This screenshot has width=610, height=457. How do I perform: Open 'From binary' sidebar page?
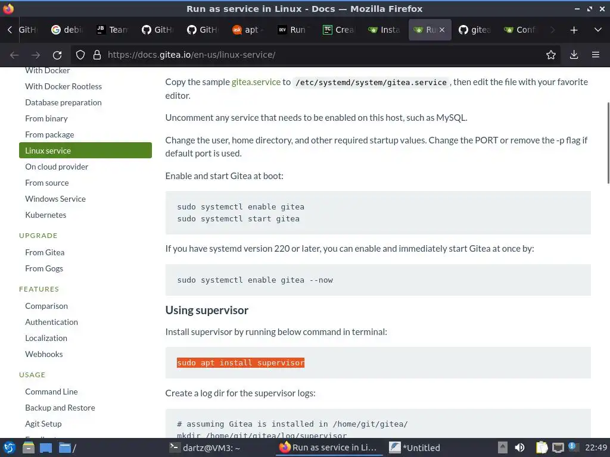(46, 118)
